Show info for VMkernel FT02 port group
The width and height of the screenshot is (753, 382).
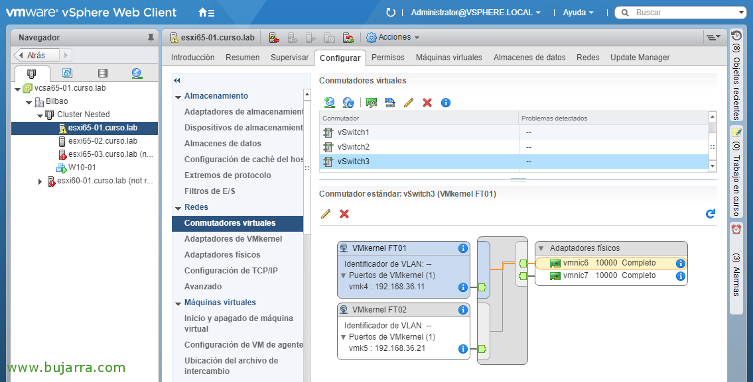[x=463, y=310]
